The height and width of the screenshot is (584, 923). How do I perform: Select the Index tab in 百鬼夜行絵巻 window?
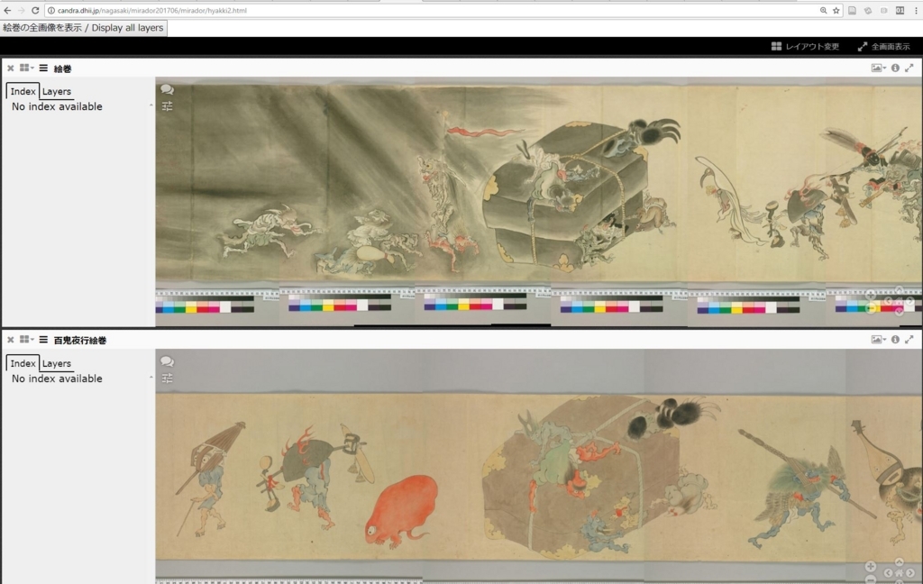click(23, 363)
